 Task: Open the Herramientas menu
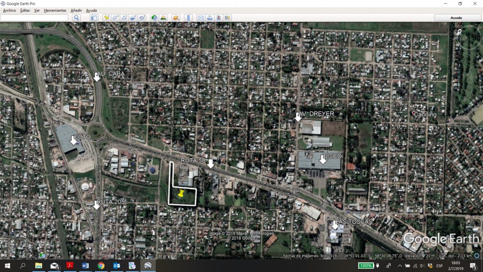pos(55,10)
